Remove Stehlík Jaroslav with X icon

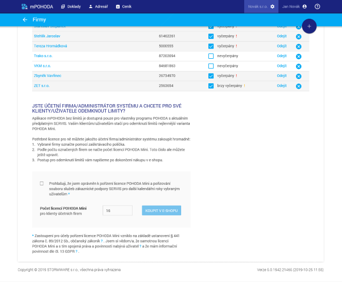pos(299,37)
